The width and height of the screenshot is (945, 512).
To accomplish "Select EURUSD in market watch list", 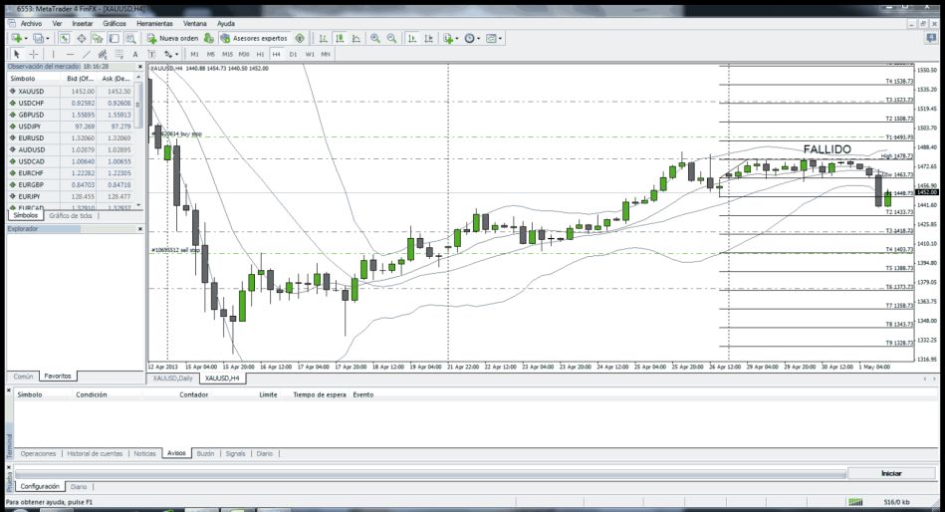I will pyautogui.click(x=30, y=138).
